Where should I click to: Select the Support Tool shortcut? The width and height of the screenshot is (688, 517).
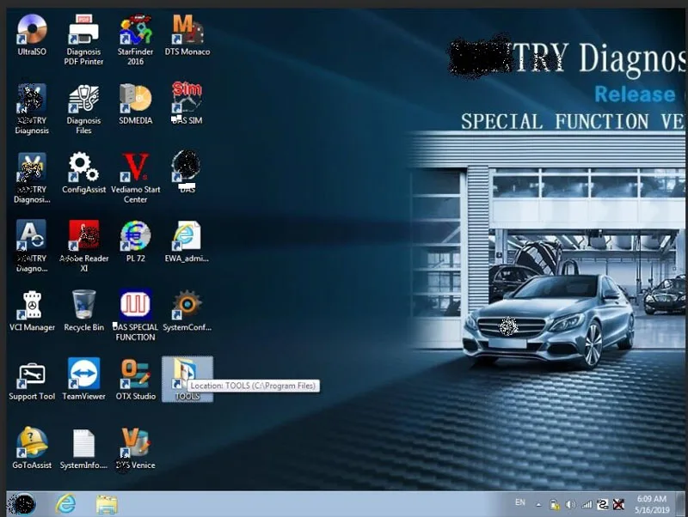[x=32, y=380]
